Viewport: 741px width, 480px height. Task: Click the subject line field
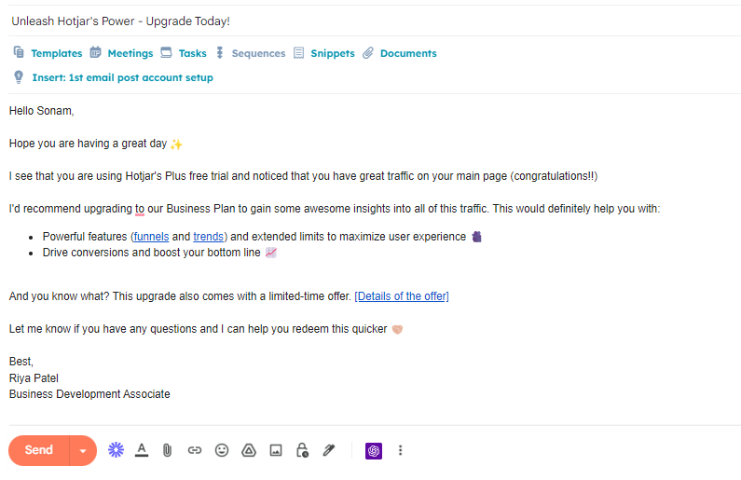[x=375, y=21]
